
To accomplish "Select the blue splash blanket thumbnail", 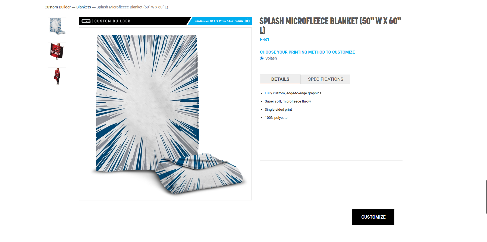I will pos(57,26).
